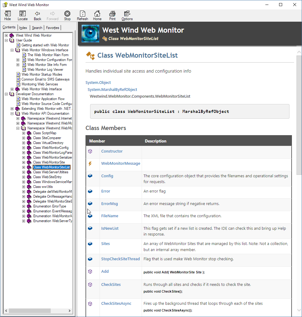Click book icon for Enumeration ErrorType
The image size is (302, 317).
coord(29,206)
